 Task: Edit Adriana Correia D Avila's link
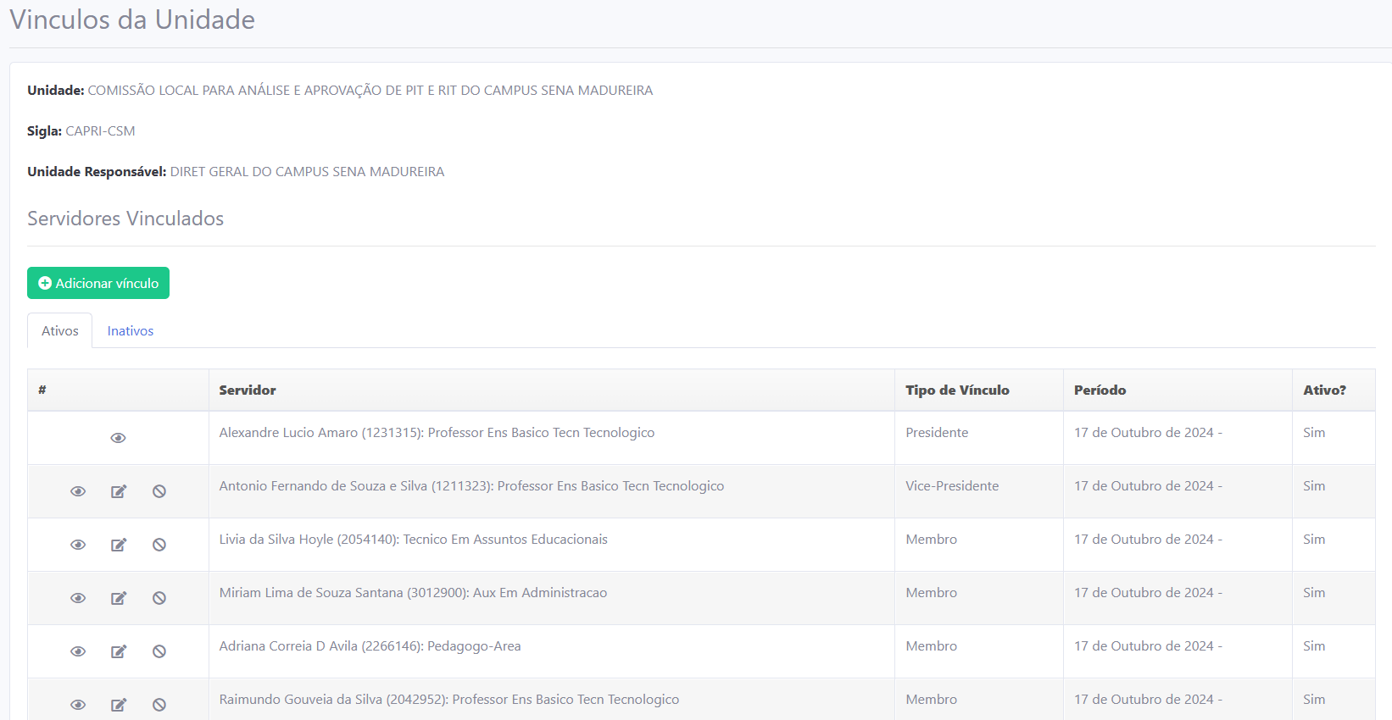[119, 651]
